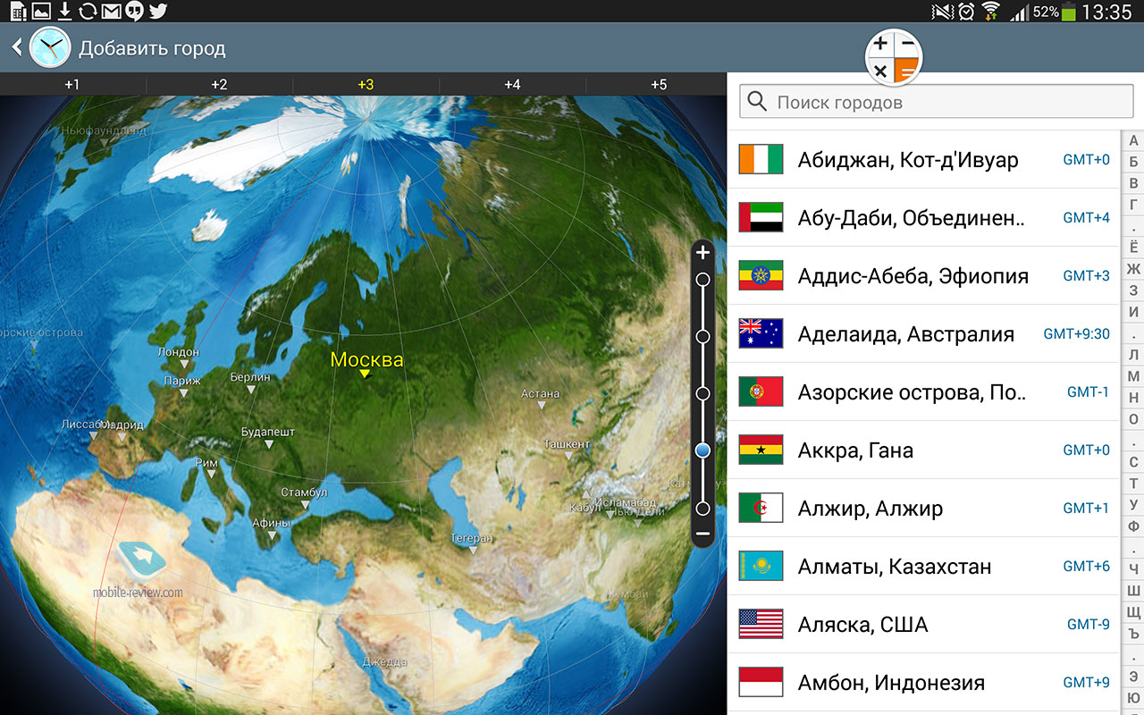Jump to letter М in the alphabet index
Viewport: 1144px width, 715px height.
click(1133, 376)
